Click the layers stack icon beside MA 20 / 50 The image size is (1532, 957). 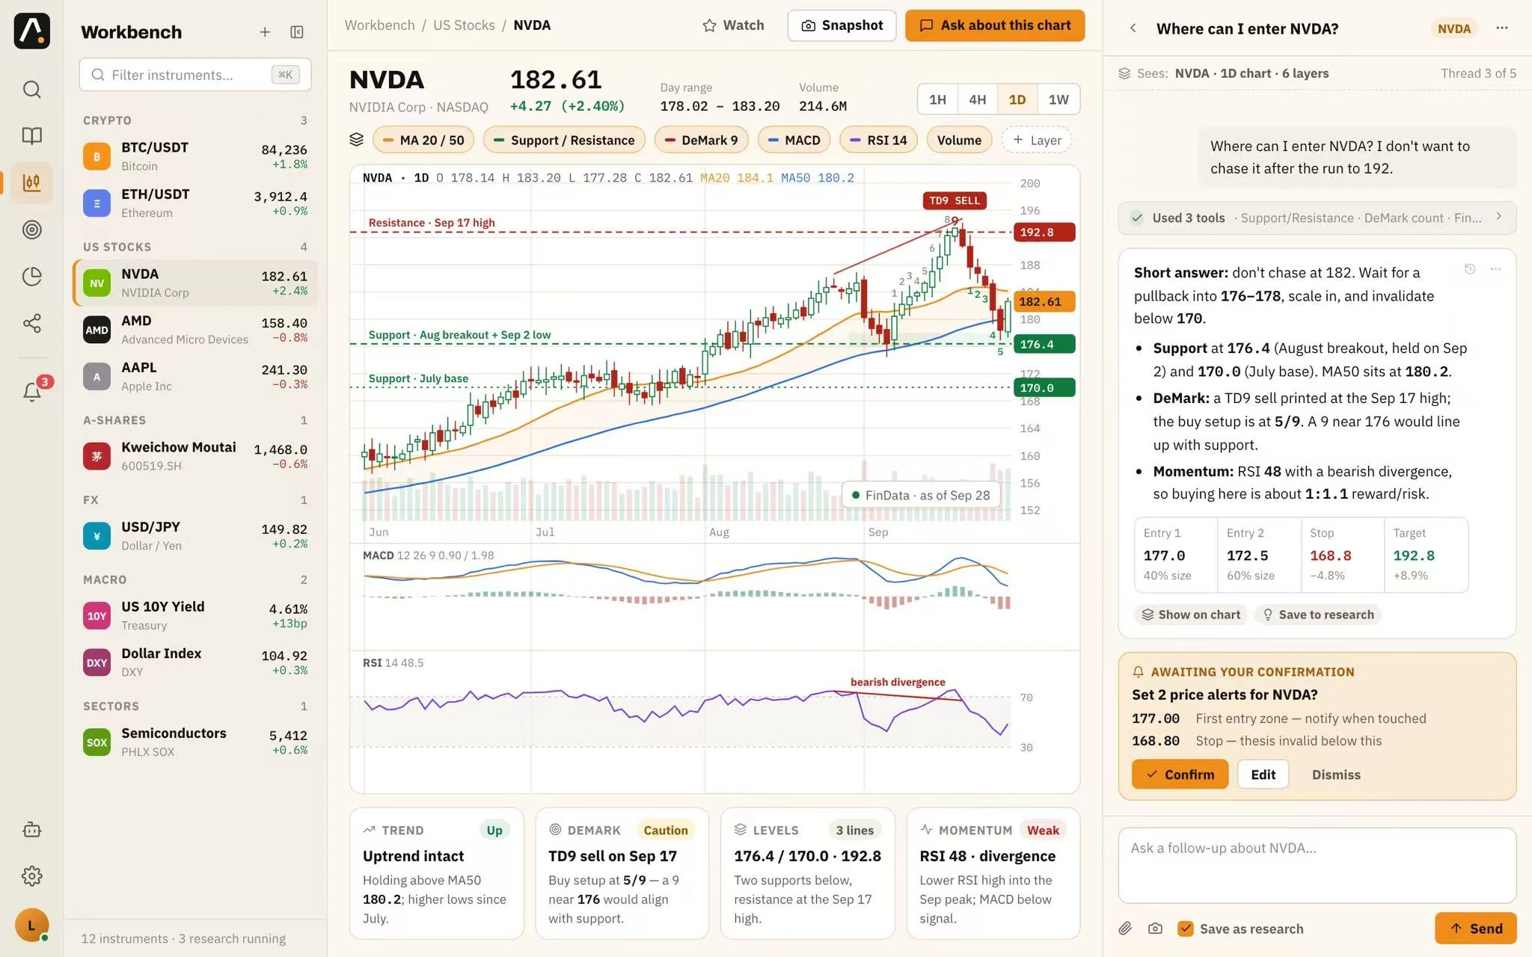click(357, 140)
